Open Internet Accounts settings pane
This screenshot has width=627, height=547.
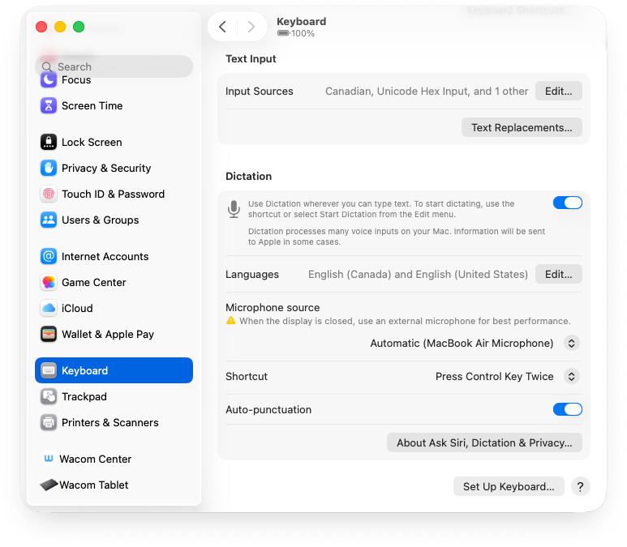(x=114, y=256)
